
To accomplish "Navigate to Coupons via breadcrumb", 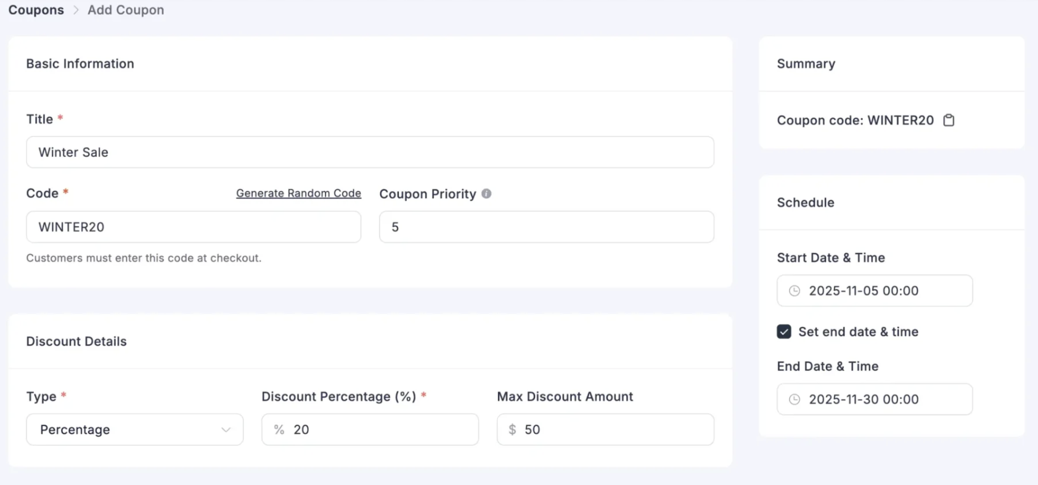I will pos(36,10).
